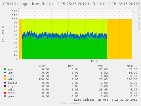Image resolution: width=141 pixels, height=106 pixels.
Task: Click the green sys legend color swatch
Action: click(5, 69)
